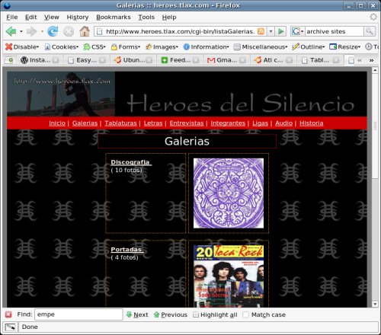Toggle the Highlight all option
381x335 pixels.
tap(215, 314)
